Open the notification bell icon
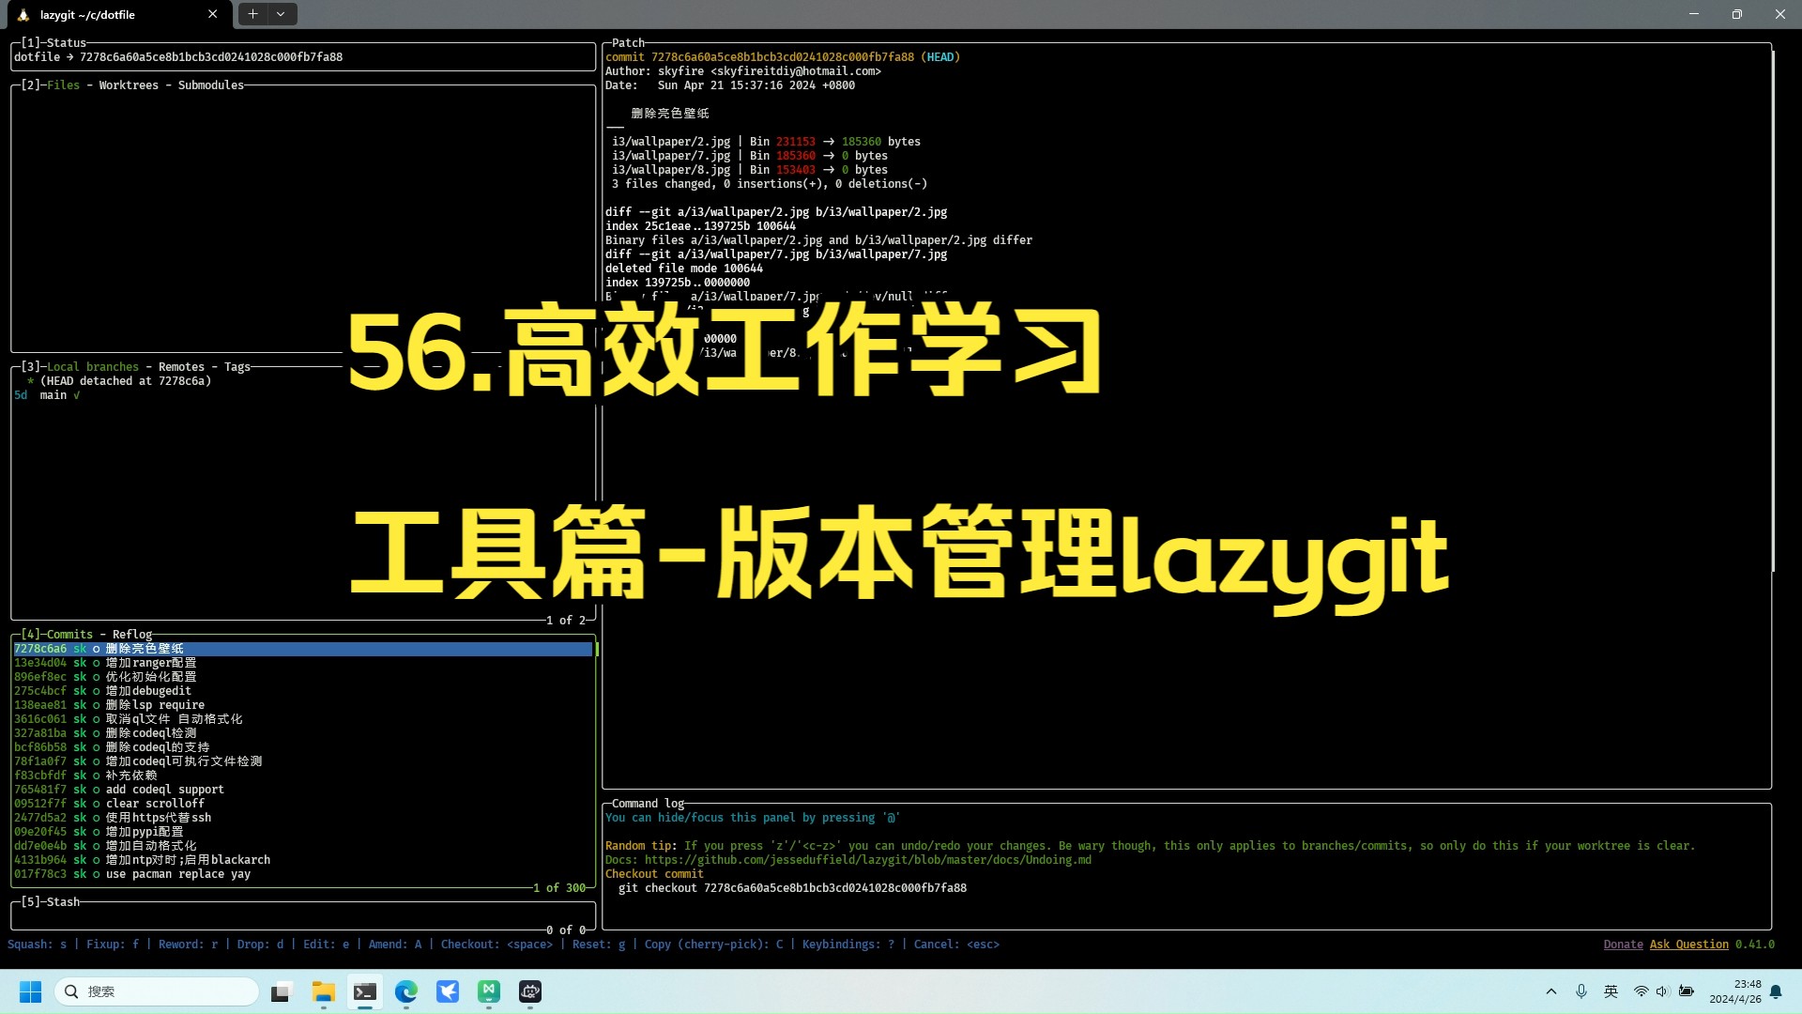This screenshot has height=1014, width=1802. 1776,991
